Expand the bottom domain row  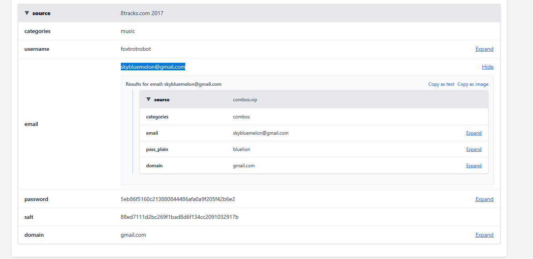tap(484, 235)
